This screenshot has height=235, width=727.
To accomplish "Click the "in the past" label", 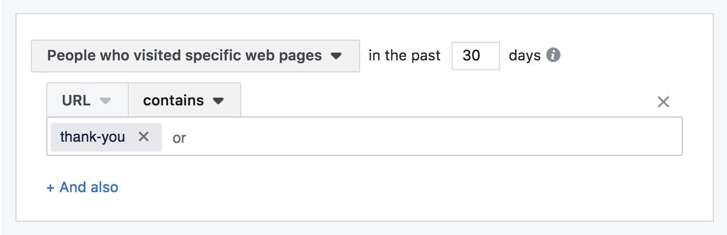I will tap(405, 56).
